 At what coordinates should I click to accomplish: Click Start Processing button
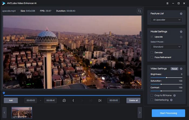168,113
